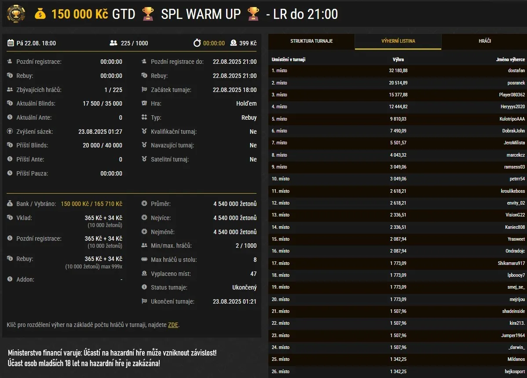This screenshot has width=527, height=378.
Task: Select the Výherní listina tab
Action: (x=398, y=41)
